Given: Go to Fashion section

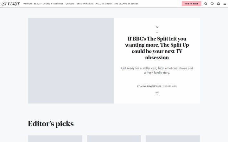Looking at the screenshot, I should click(x=27, y=4).
